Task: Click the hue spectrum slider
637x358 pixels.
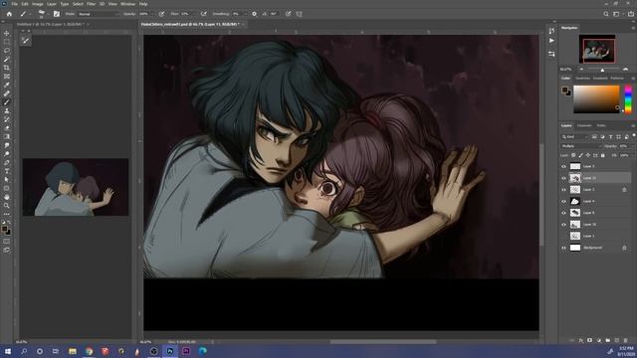Action: pos(628,99)
